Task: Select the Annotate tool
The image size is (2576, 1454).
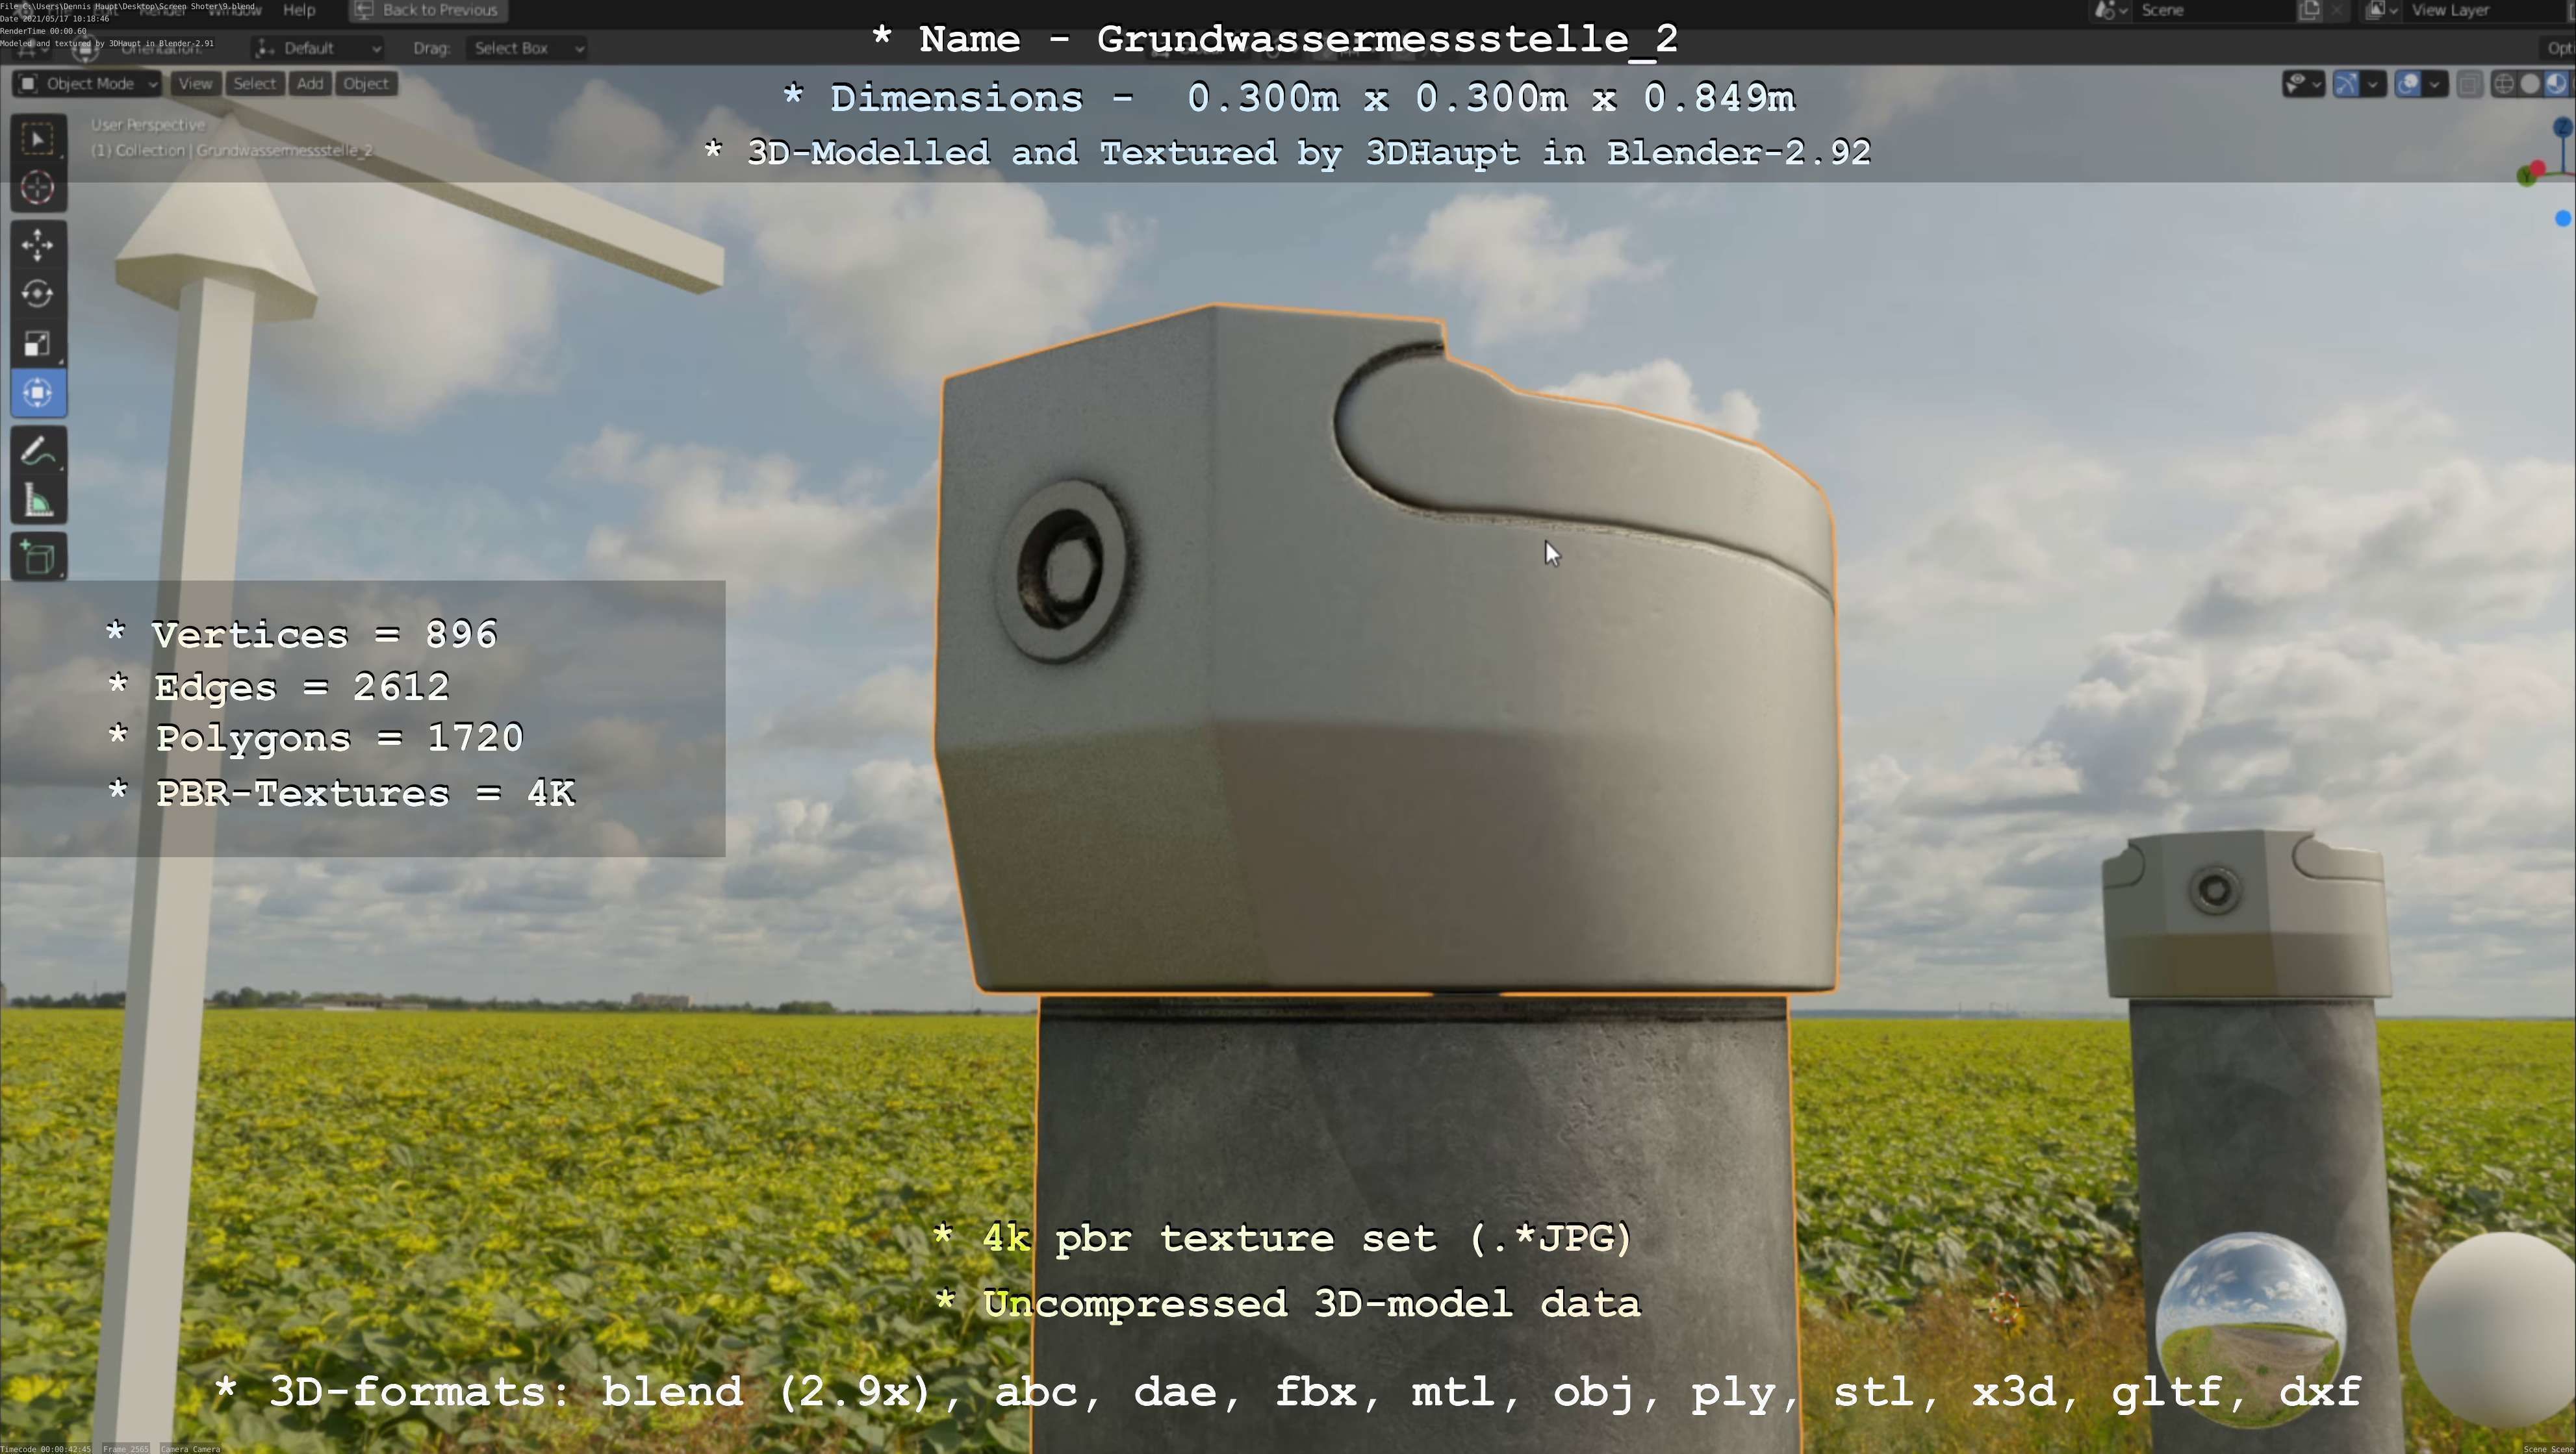Action: click(x=38, y=451)
